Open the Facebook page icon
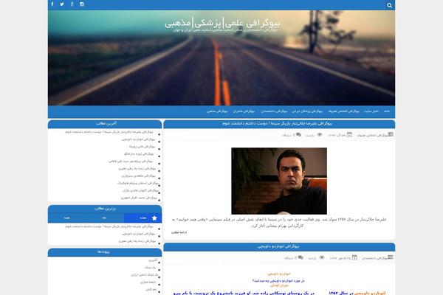The height and width of the screenshot is (295, 443). (52, 4)
